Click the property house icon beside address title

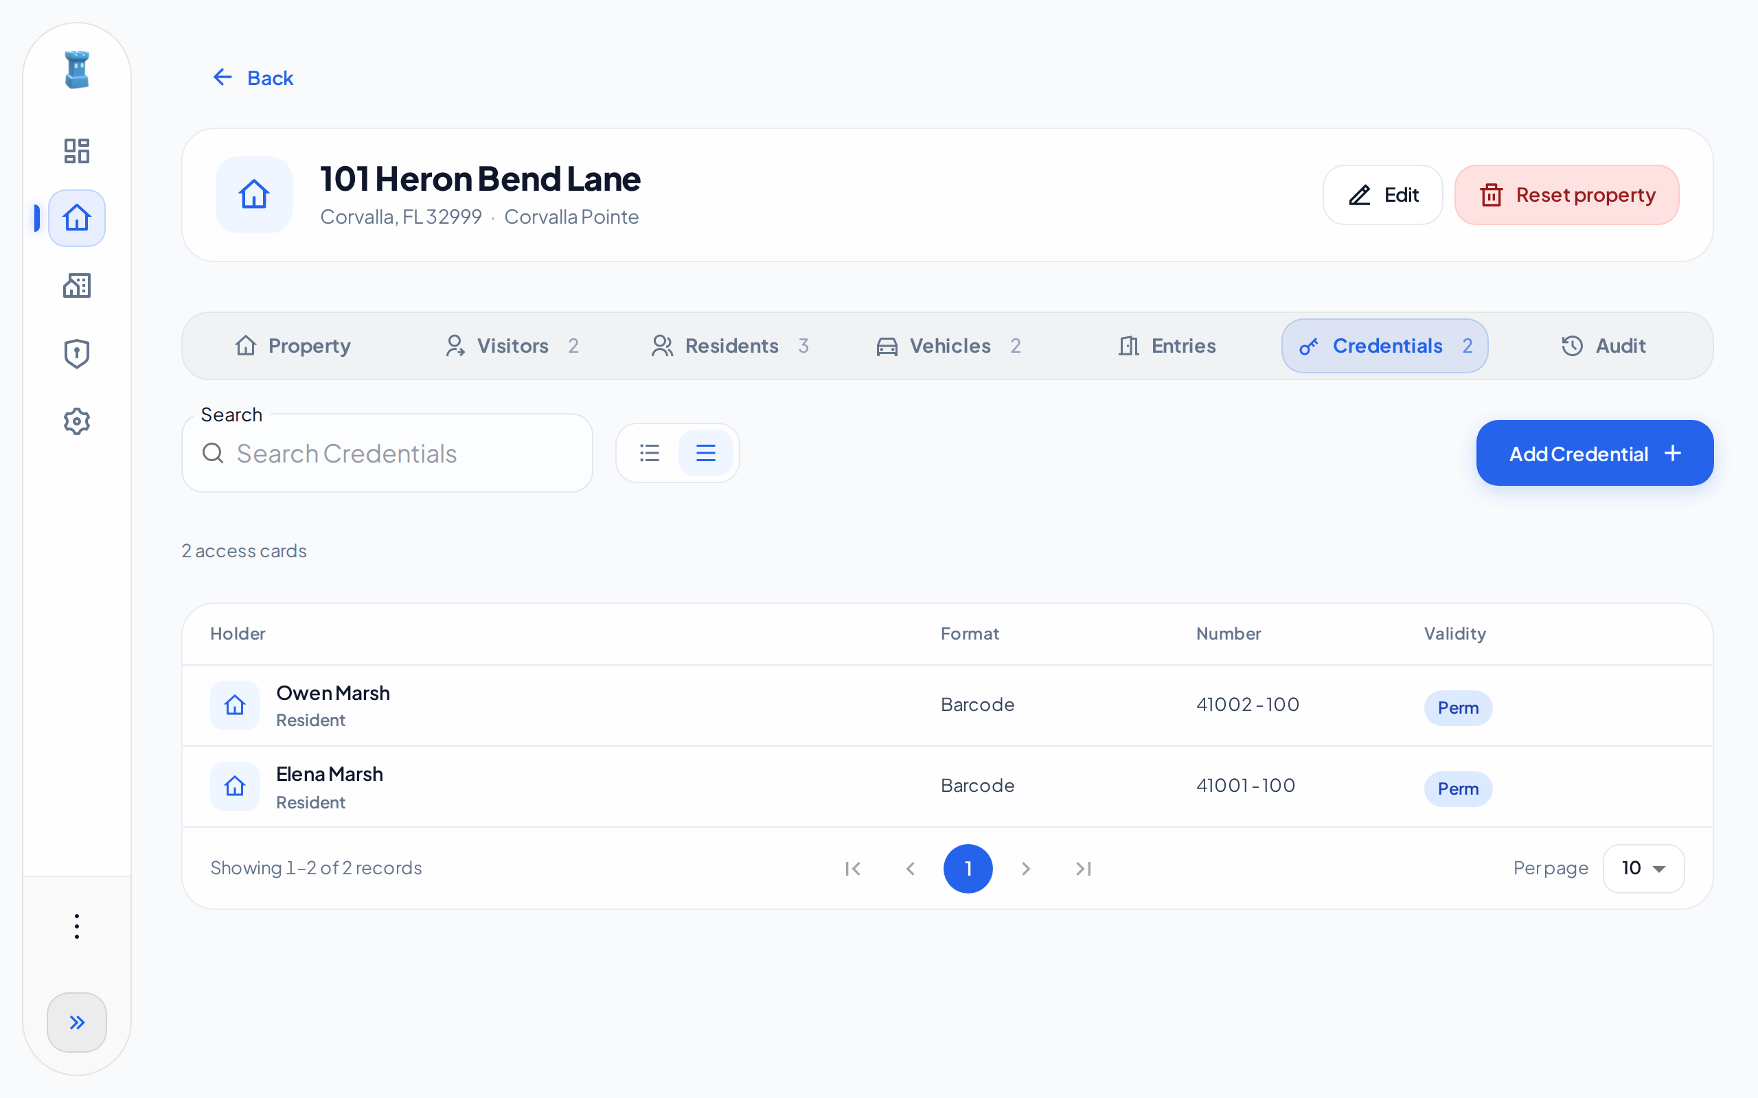coord(254,195)
